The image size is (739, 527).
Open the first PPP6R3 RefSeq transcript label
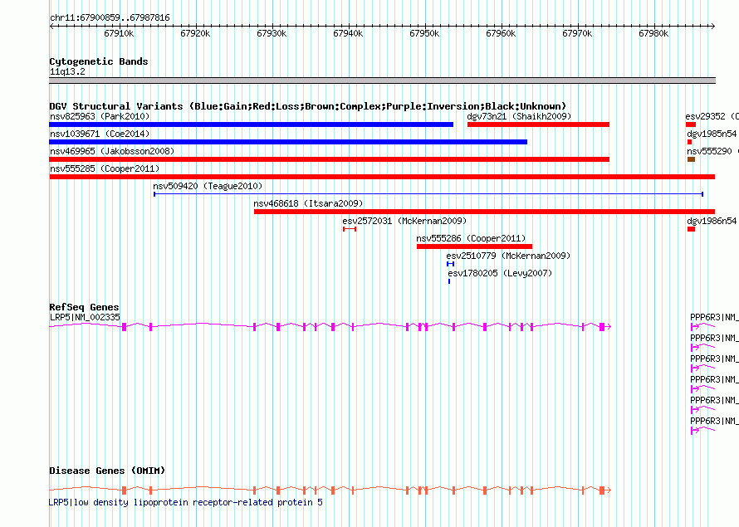coord(714,317)
